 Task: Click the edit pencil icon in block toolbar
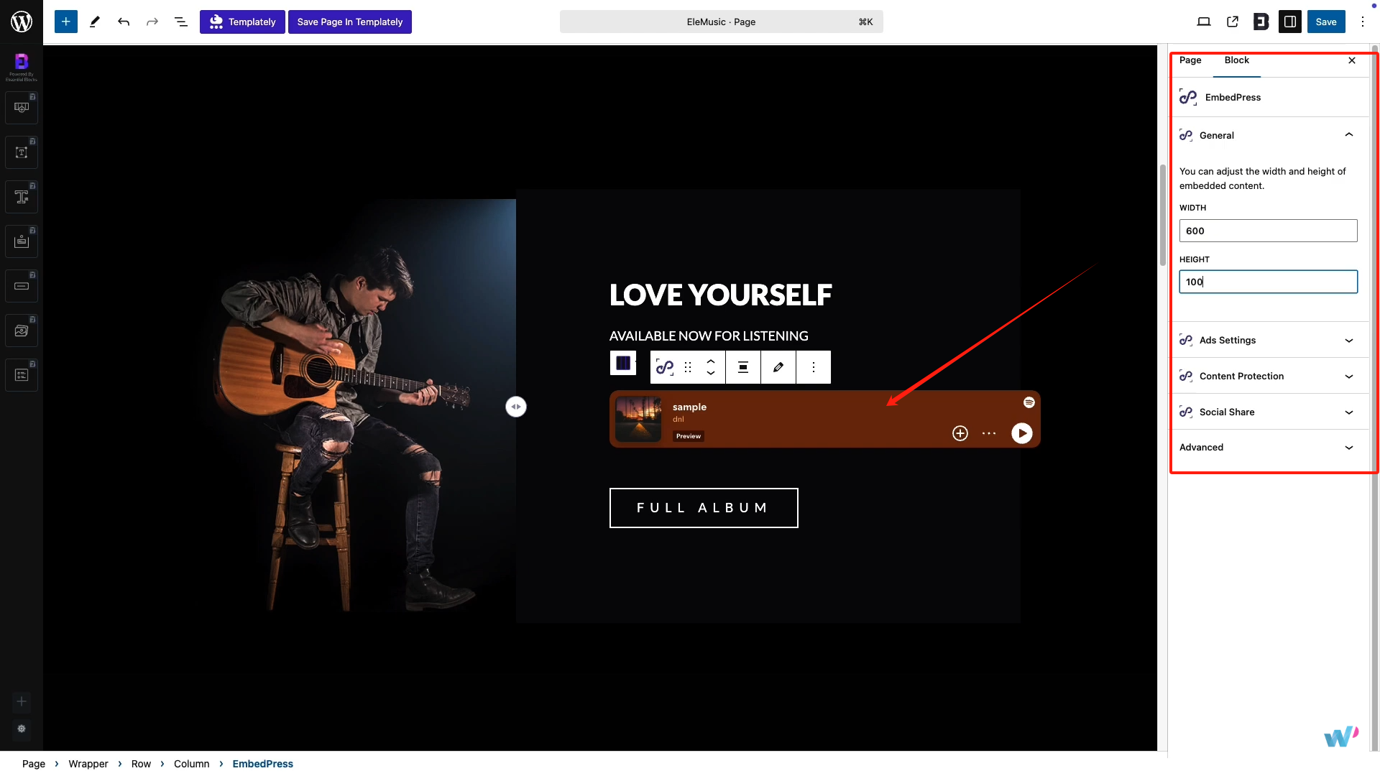point(778,367)
